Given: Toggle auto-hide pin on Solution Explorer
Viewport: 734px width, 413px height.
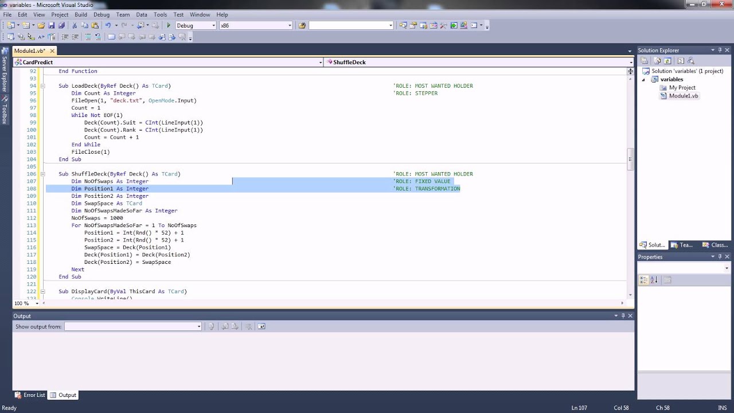Looking at the screenshot, I should pos(720,50).
